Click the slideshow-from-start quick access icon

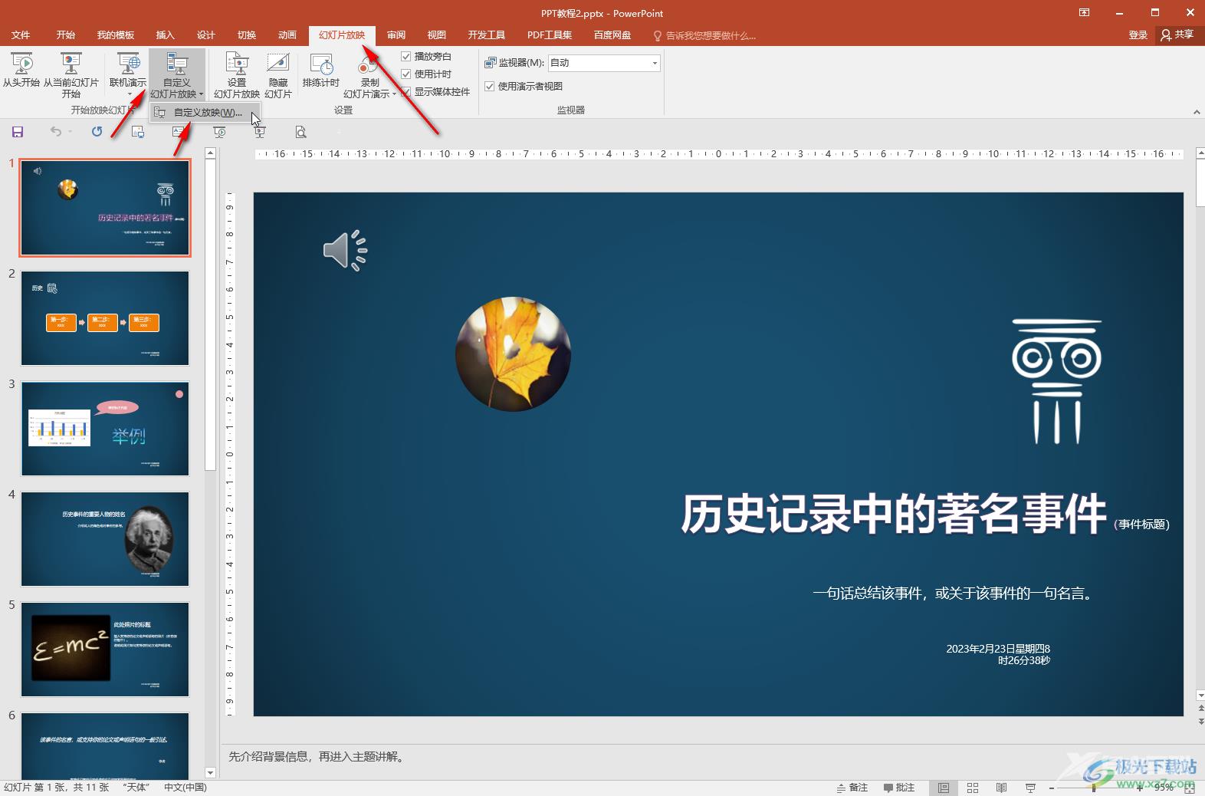point(219,132)
